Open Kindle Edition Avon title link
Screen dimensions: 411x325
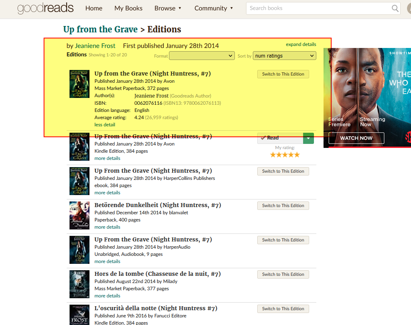[x=153, y=136]
